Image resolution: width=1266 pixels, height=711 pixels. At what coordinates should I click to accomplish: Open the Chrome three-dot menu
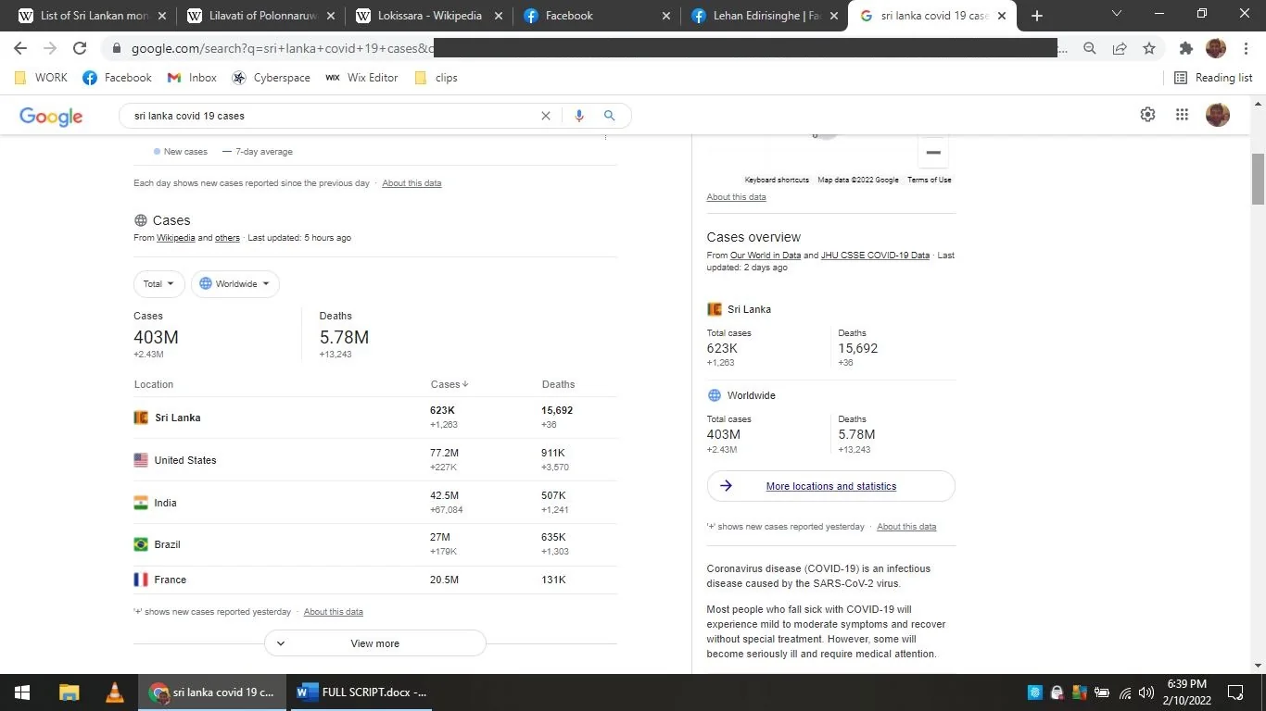click(1247, 48)
